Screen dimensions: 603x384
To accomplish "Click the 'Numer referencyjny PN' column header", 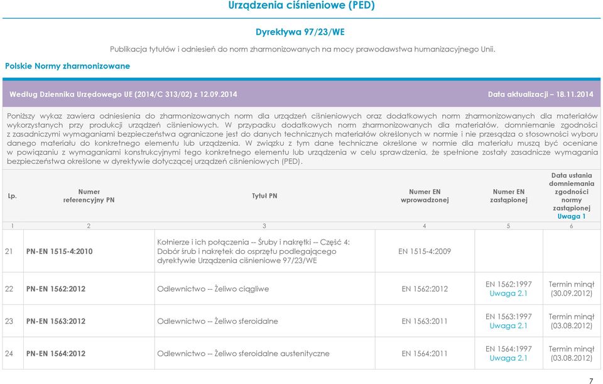I will click(89, 196).
